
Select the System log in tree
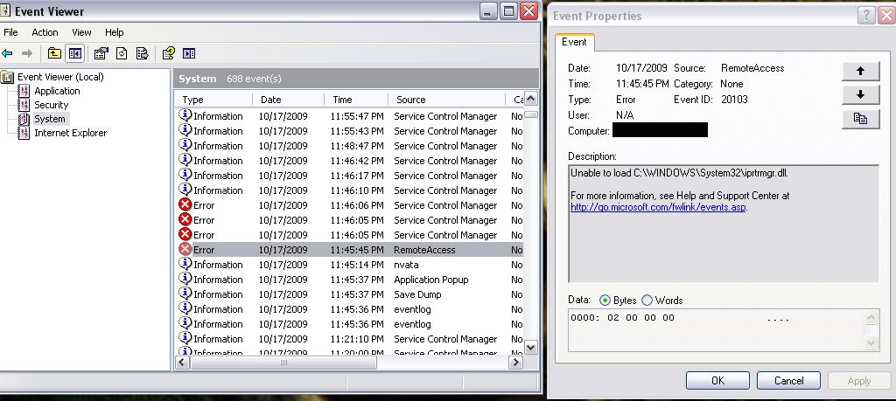[49, 119]
